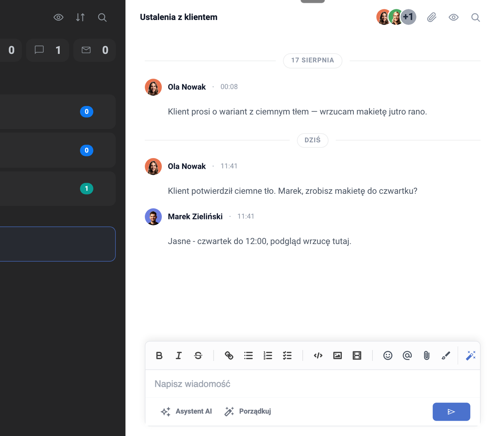Open sort order options in sidebar
This screenshot has height=436, width=500.
[x=80, y=17]
